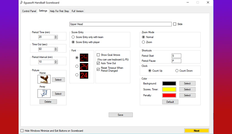Viewport: 232px width, 134px height.
Task: Click the yellow Scores, Timer swatch
Action: click(x=169, y=89)
